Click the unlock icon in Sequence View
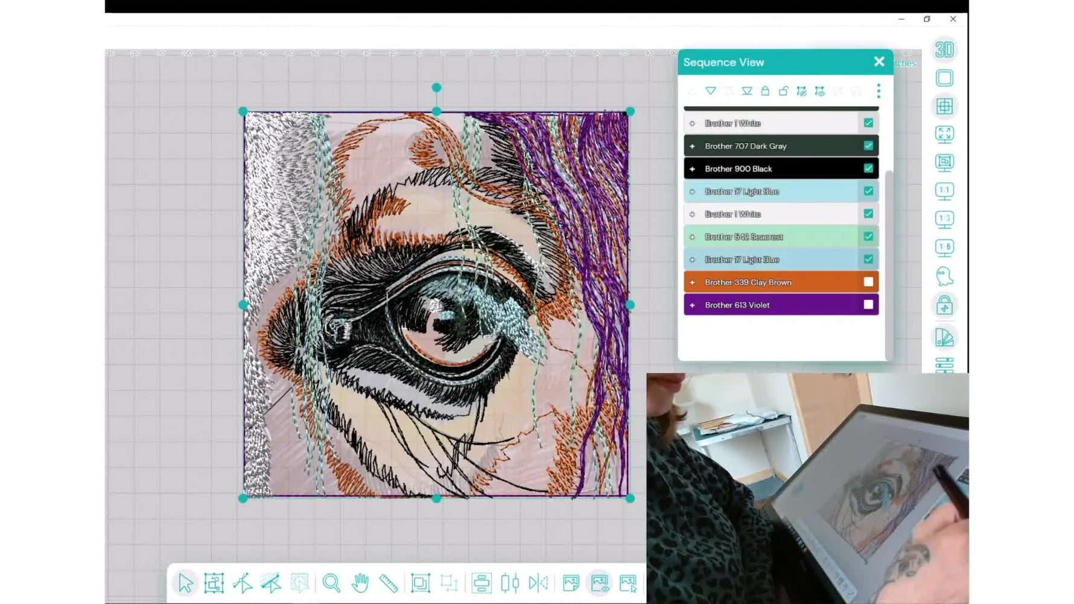Viewport: 1074px width, 604px height. tap(783, 91)
